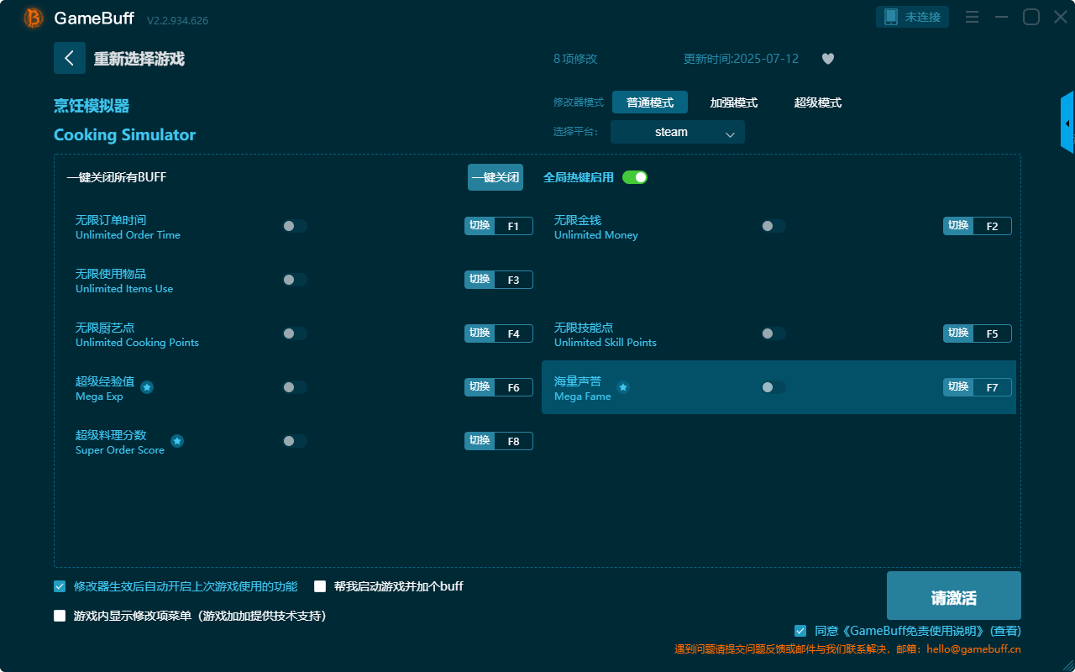Click the back arrow to reselect game
Image resolution: width=1075 pixels, height=672 pixels.
[70, 58]
